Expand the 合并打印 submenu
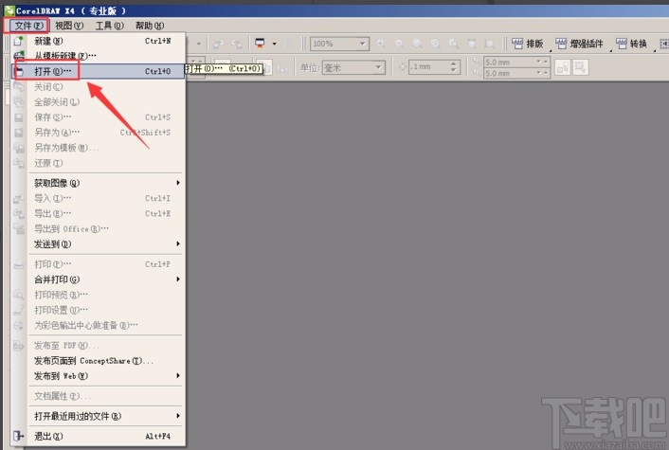669x450 pixels. tap(99, 279)
